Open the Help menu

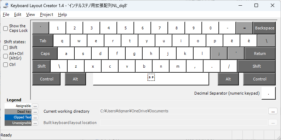[63, 15]
